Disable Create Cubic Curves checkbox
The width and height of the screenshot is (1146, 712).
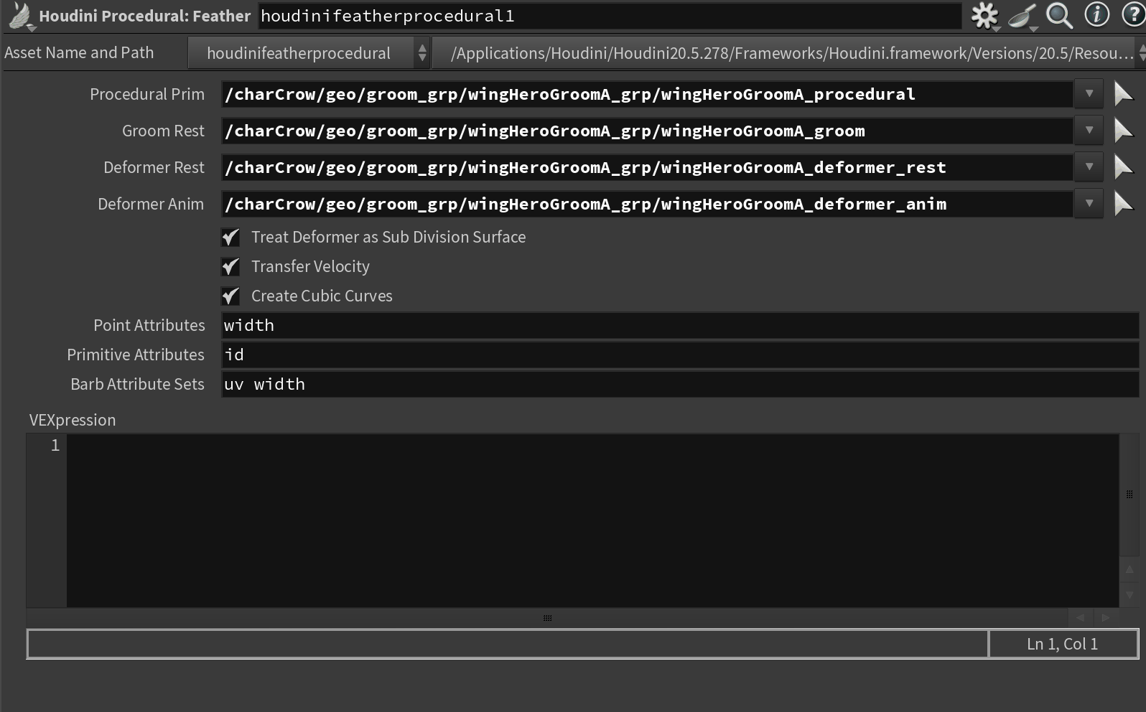click(230, 296)
